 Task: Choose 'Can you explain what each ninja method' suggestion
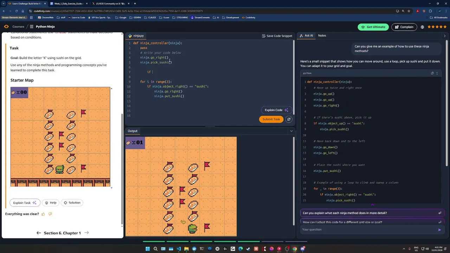coord(372,213)
